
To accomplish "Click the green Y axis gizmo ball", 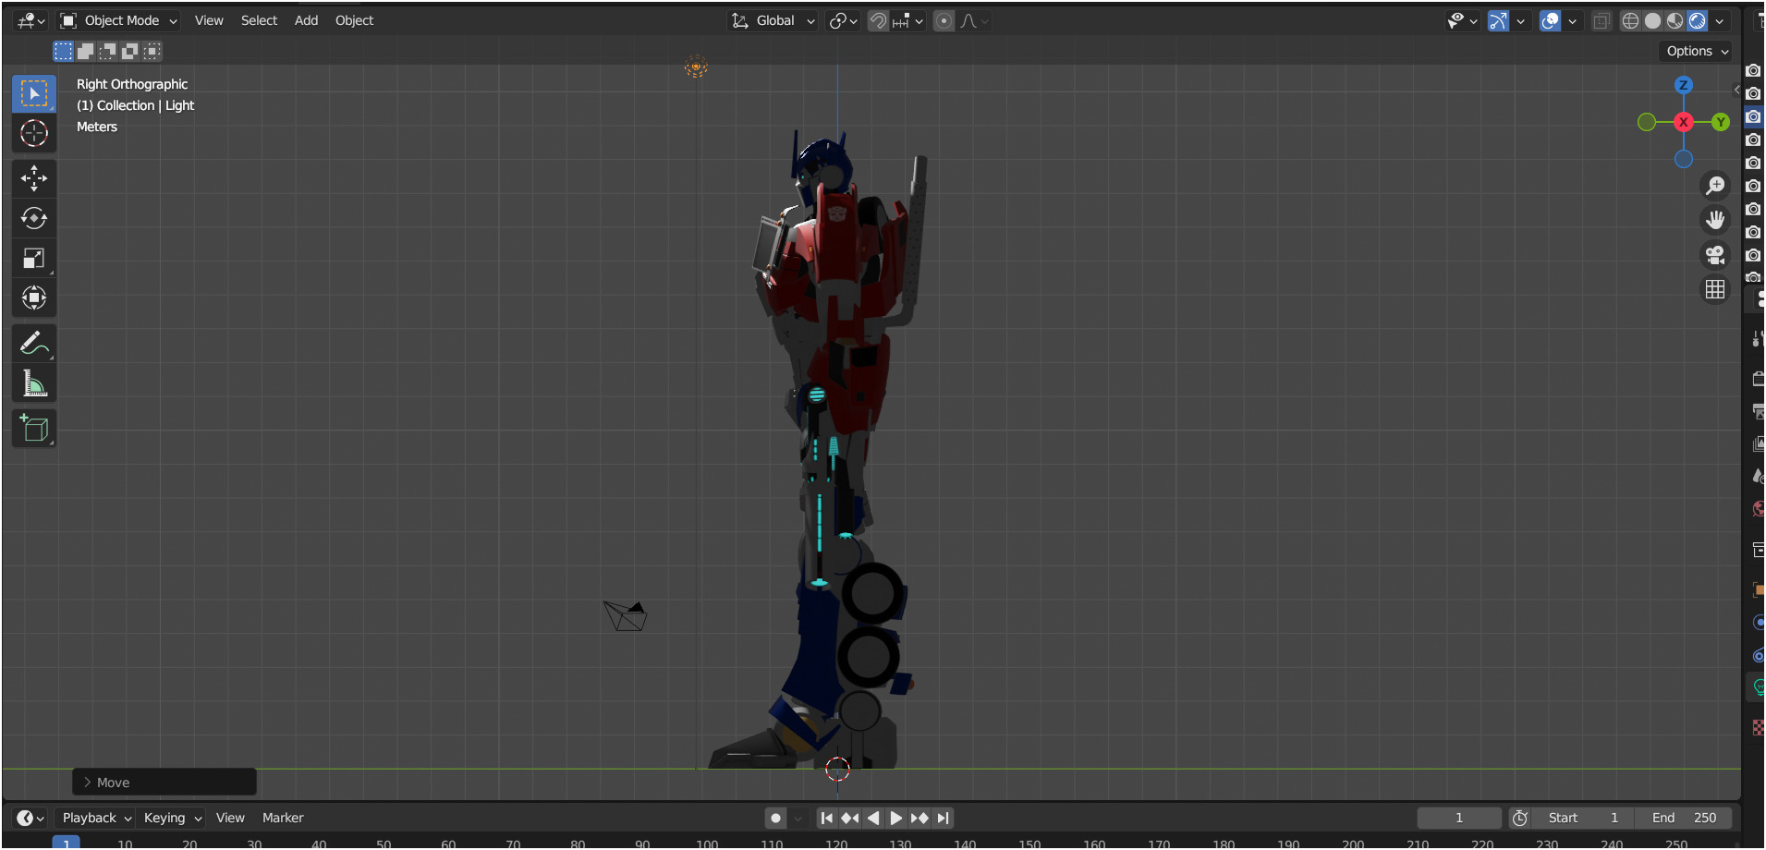I will 1720,122.
